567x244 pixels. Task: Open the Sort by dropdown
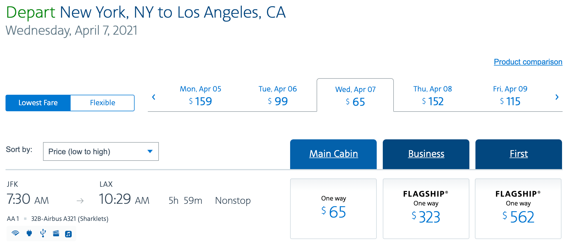coord(101,151)
